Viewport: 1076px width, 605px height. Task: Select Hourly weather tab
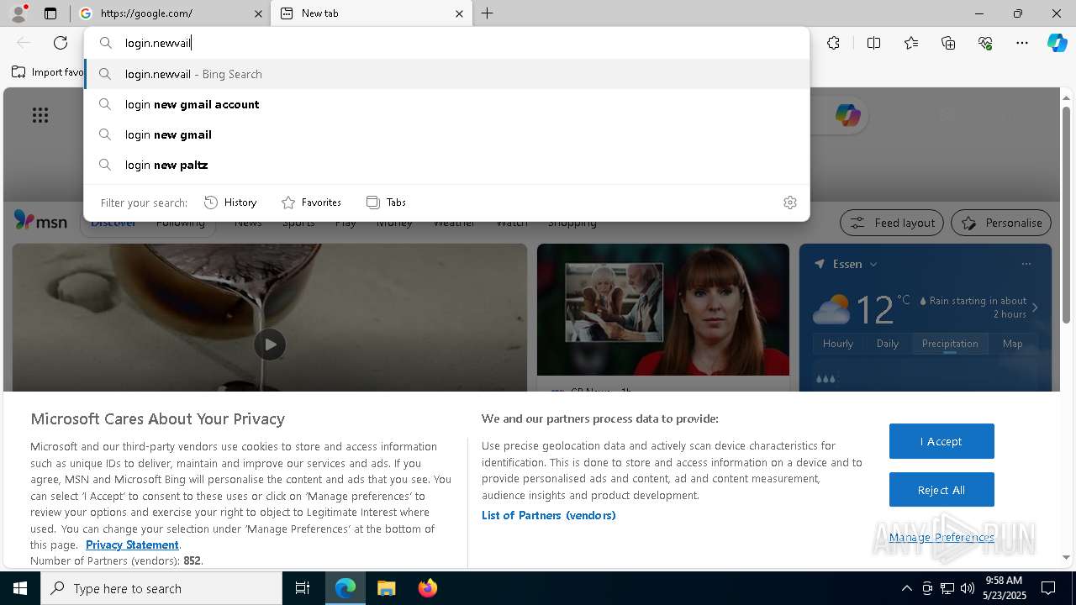tap(838, 344)
